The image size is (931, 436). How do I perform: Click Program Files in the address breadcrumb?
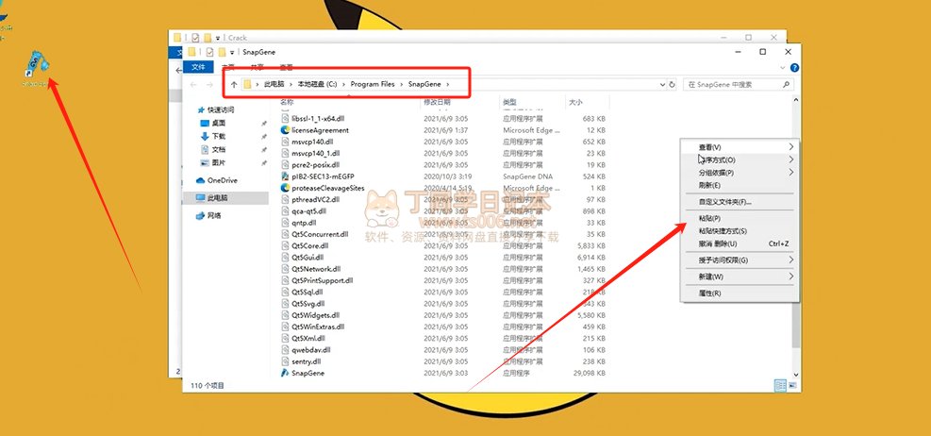tap(374, 85)
